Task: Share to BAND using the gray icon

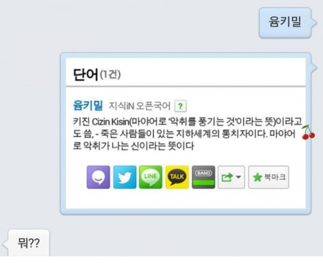Action: [203, 177]
